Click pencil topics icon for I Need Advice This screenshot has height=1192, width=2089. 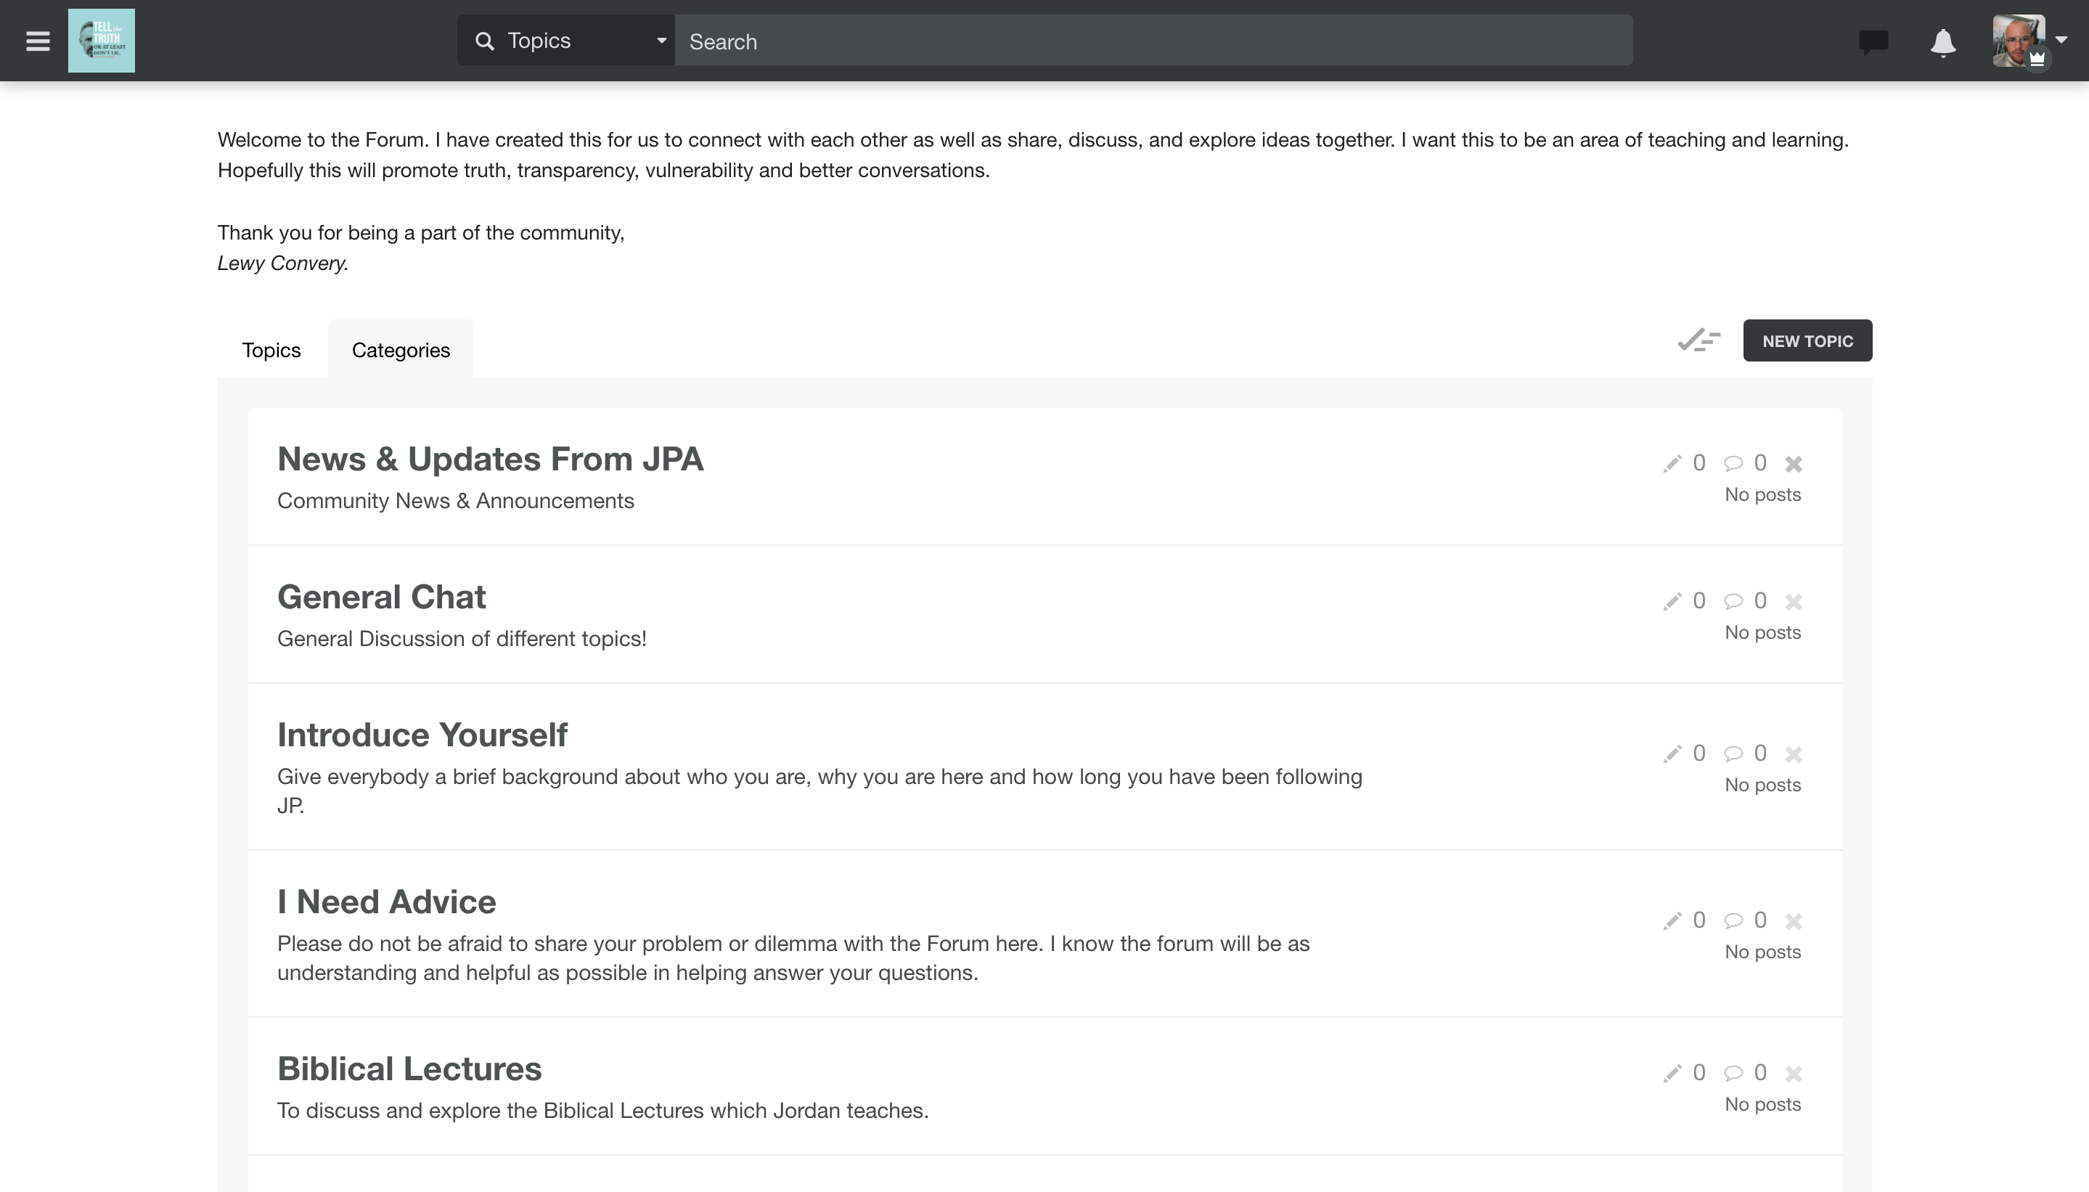pyautogui.click(x=1672, y=921)
